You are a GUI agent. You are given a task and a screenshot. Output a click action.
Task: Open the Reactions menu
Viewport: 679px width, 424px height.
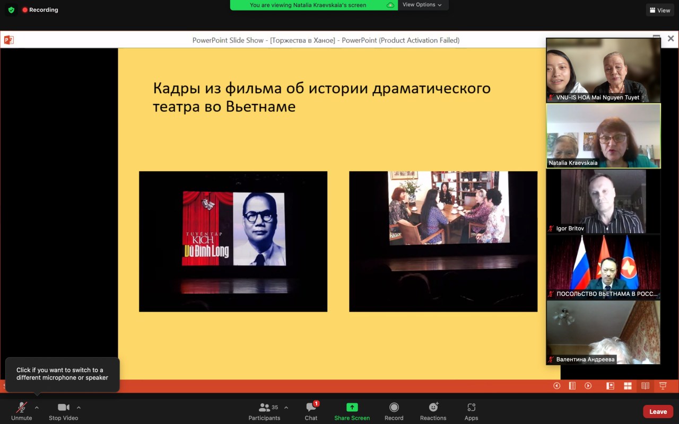[x=433, y=411]
